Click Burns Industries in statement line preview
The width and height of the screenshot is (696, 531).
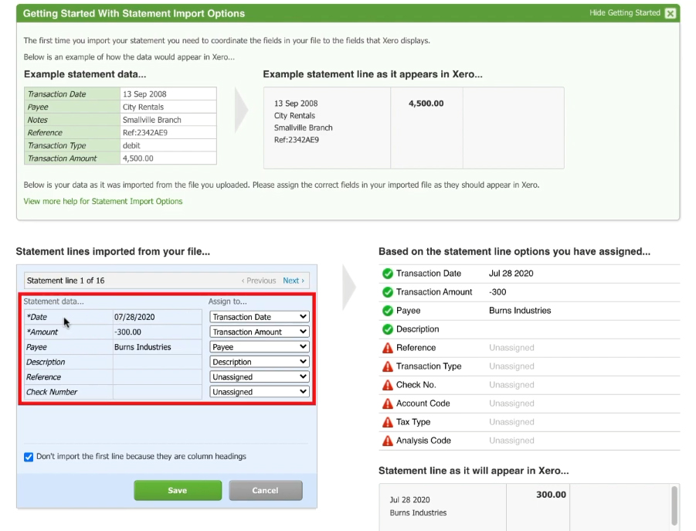click(418, 512)
